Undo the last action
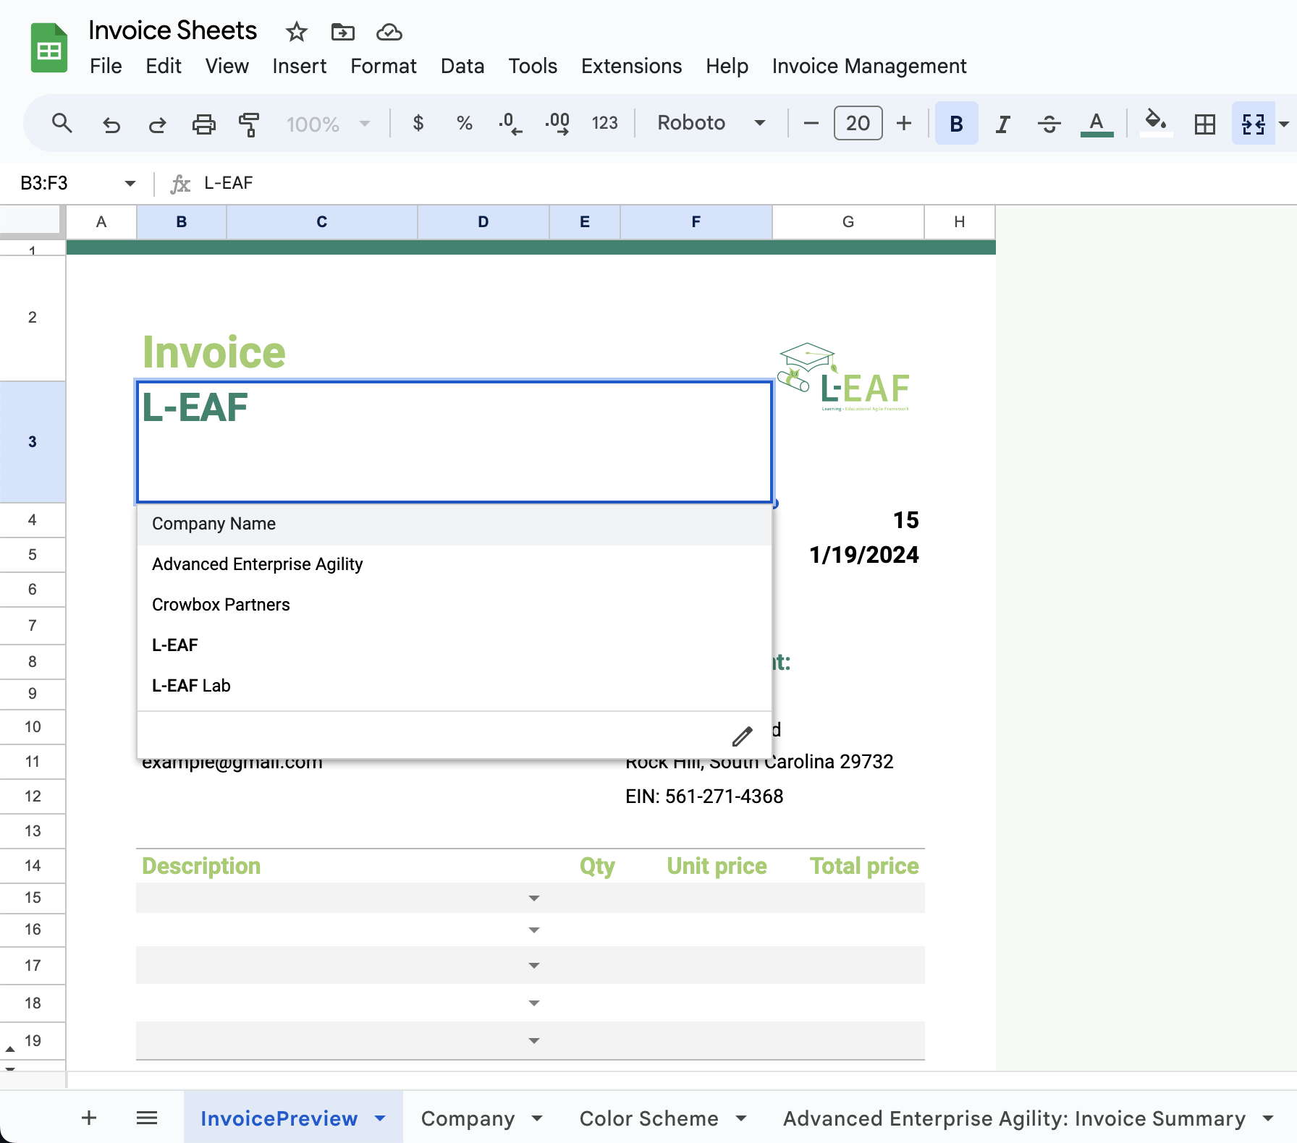Screen dimensions: 1297x1143 coord(111,124)
